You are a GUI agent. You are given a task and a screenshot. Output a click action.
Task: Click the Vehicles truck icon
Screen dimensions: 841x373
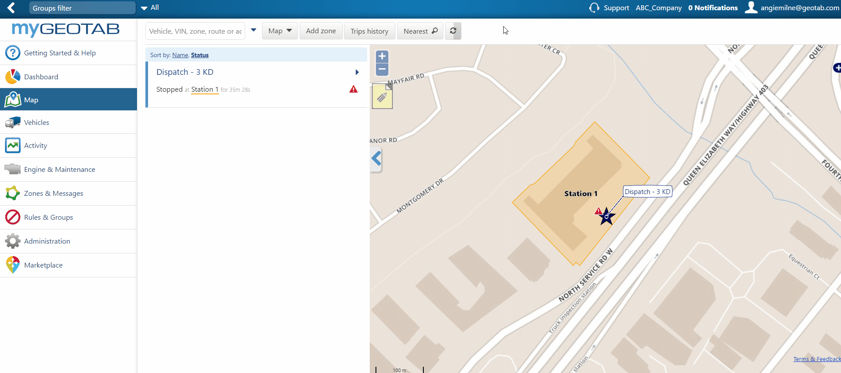13,122
